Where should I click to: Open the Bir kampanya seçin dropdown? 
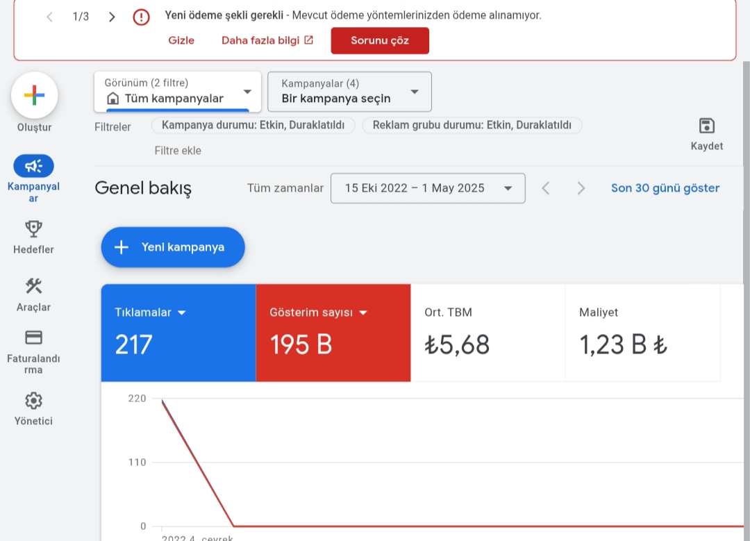[x=349, y=92]
